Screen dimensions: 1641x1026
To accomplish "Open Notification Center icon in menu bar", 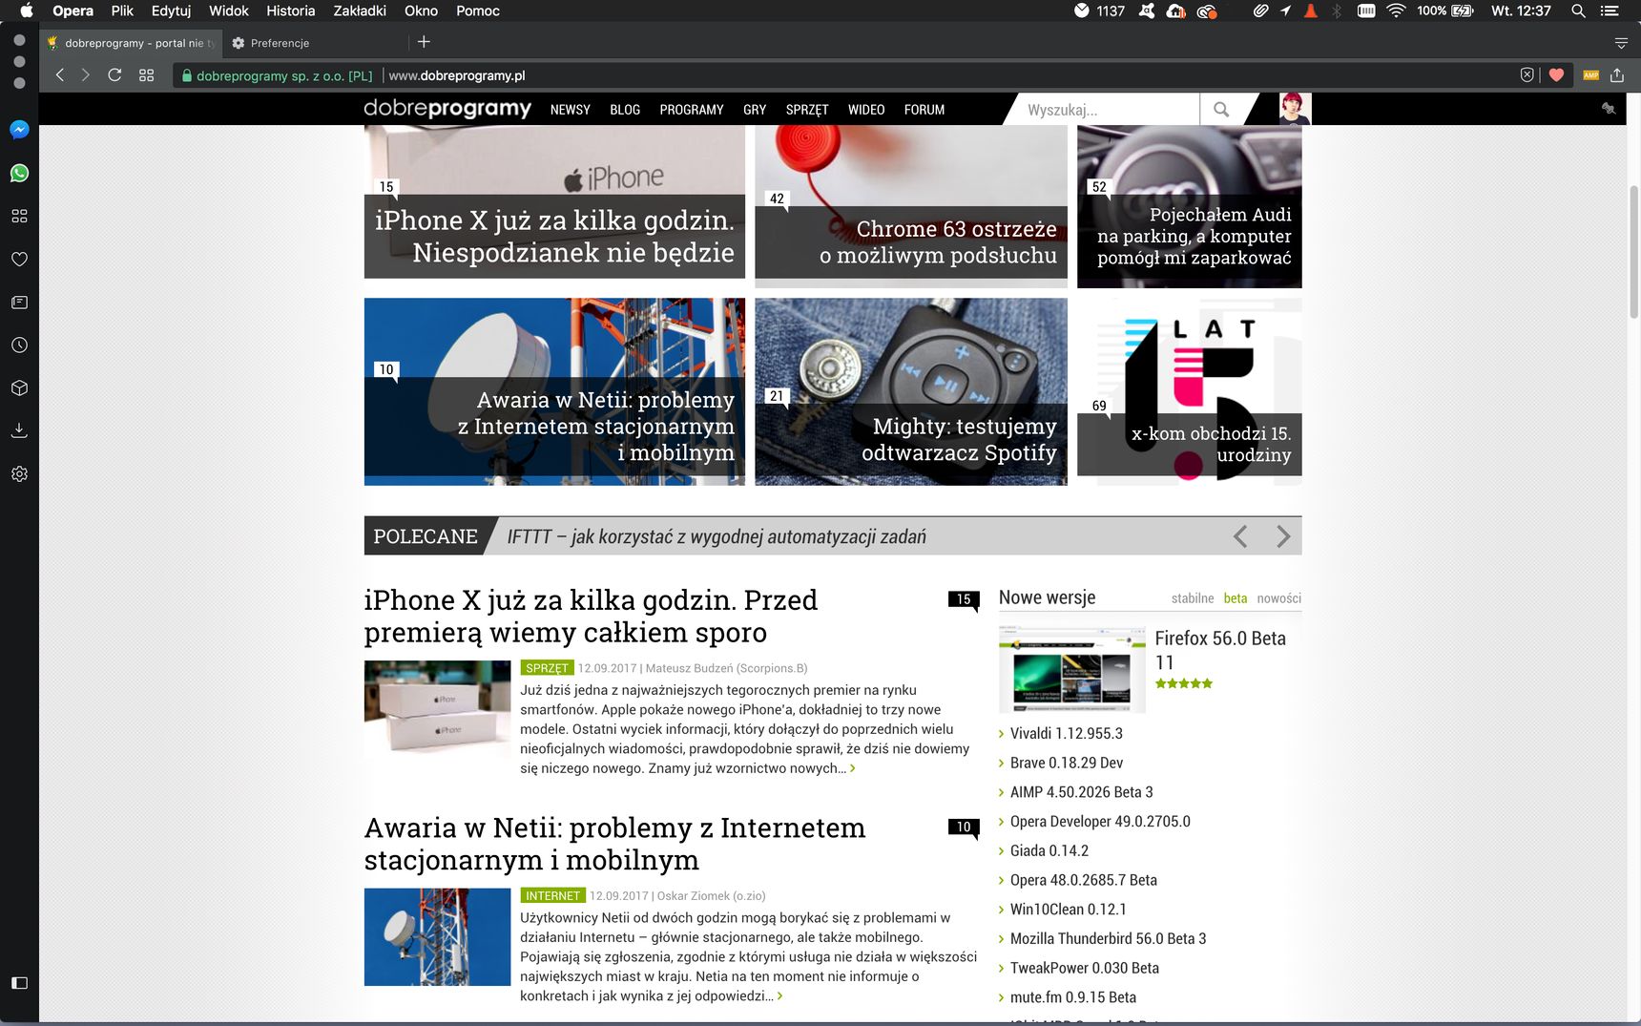I will (1610, 10).
